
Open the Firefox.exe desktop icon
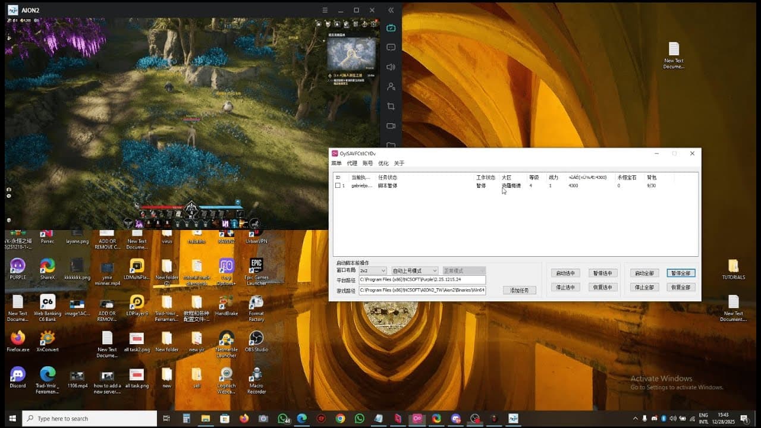pyautogui.click(x=18, y=341)
